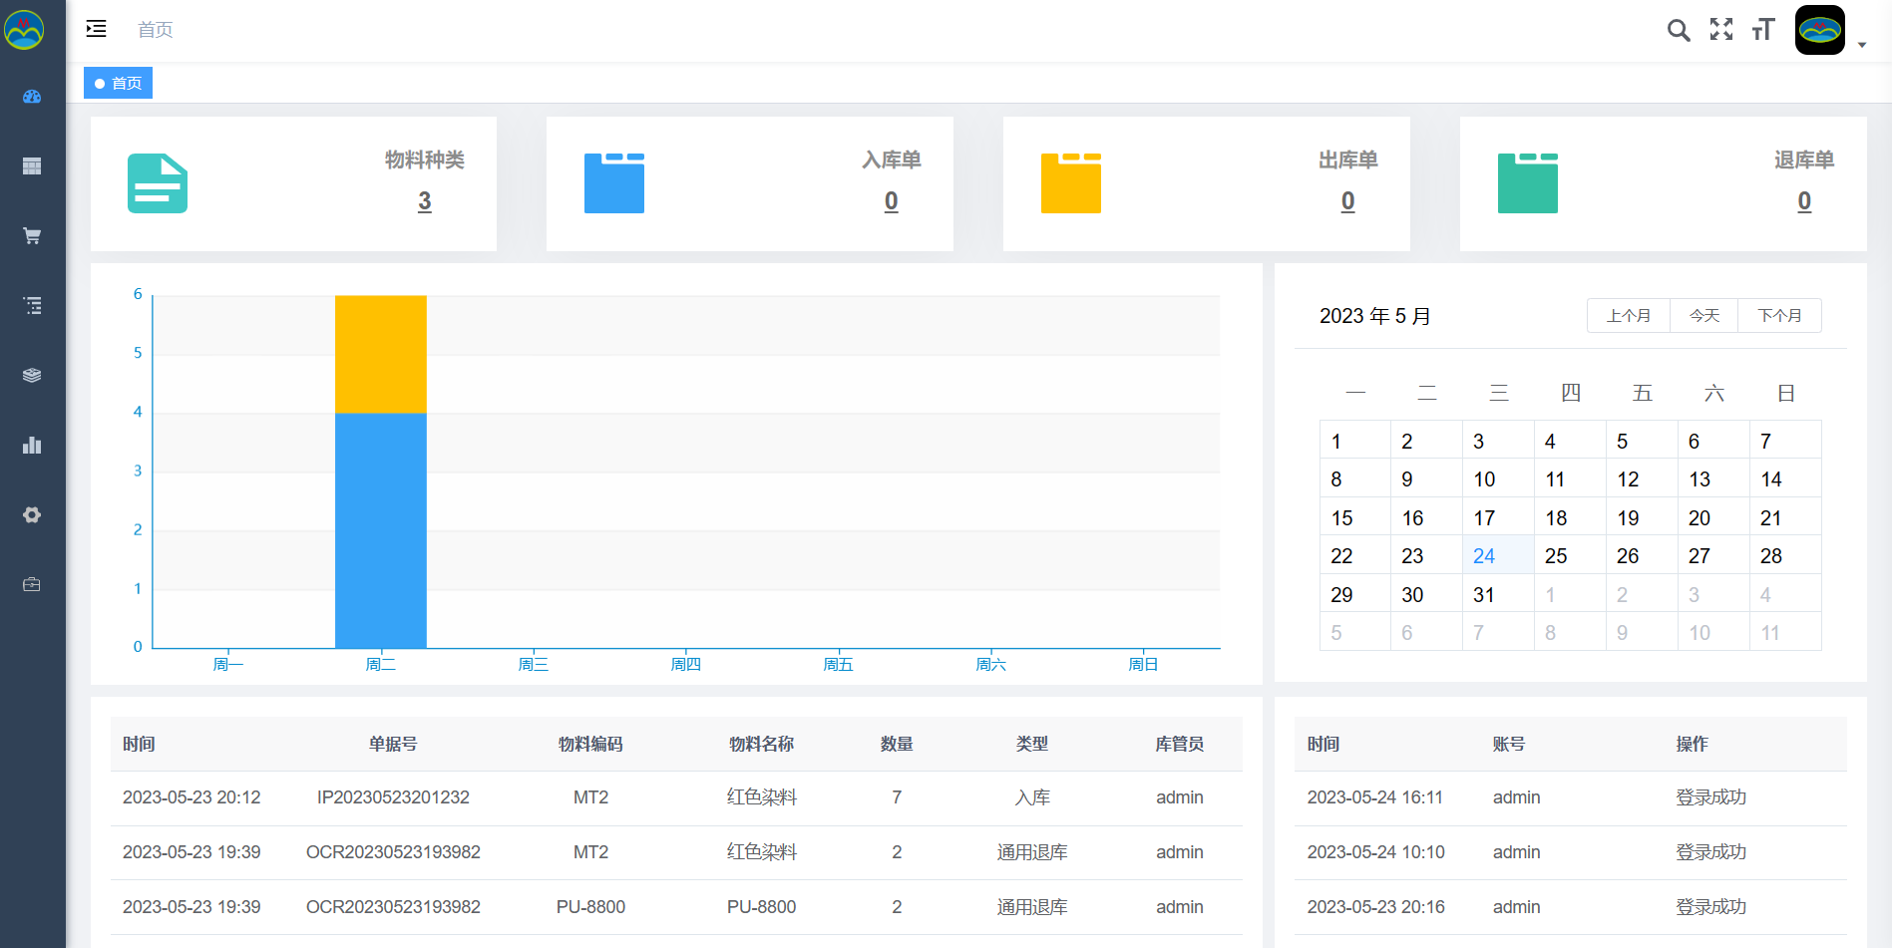The width and height of the screenshot is (1892, 948).
Task: Click the PU-8800 material code cell
Action: click(x=590, y=907)
